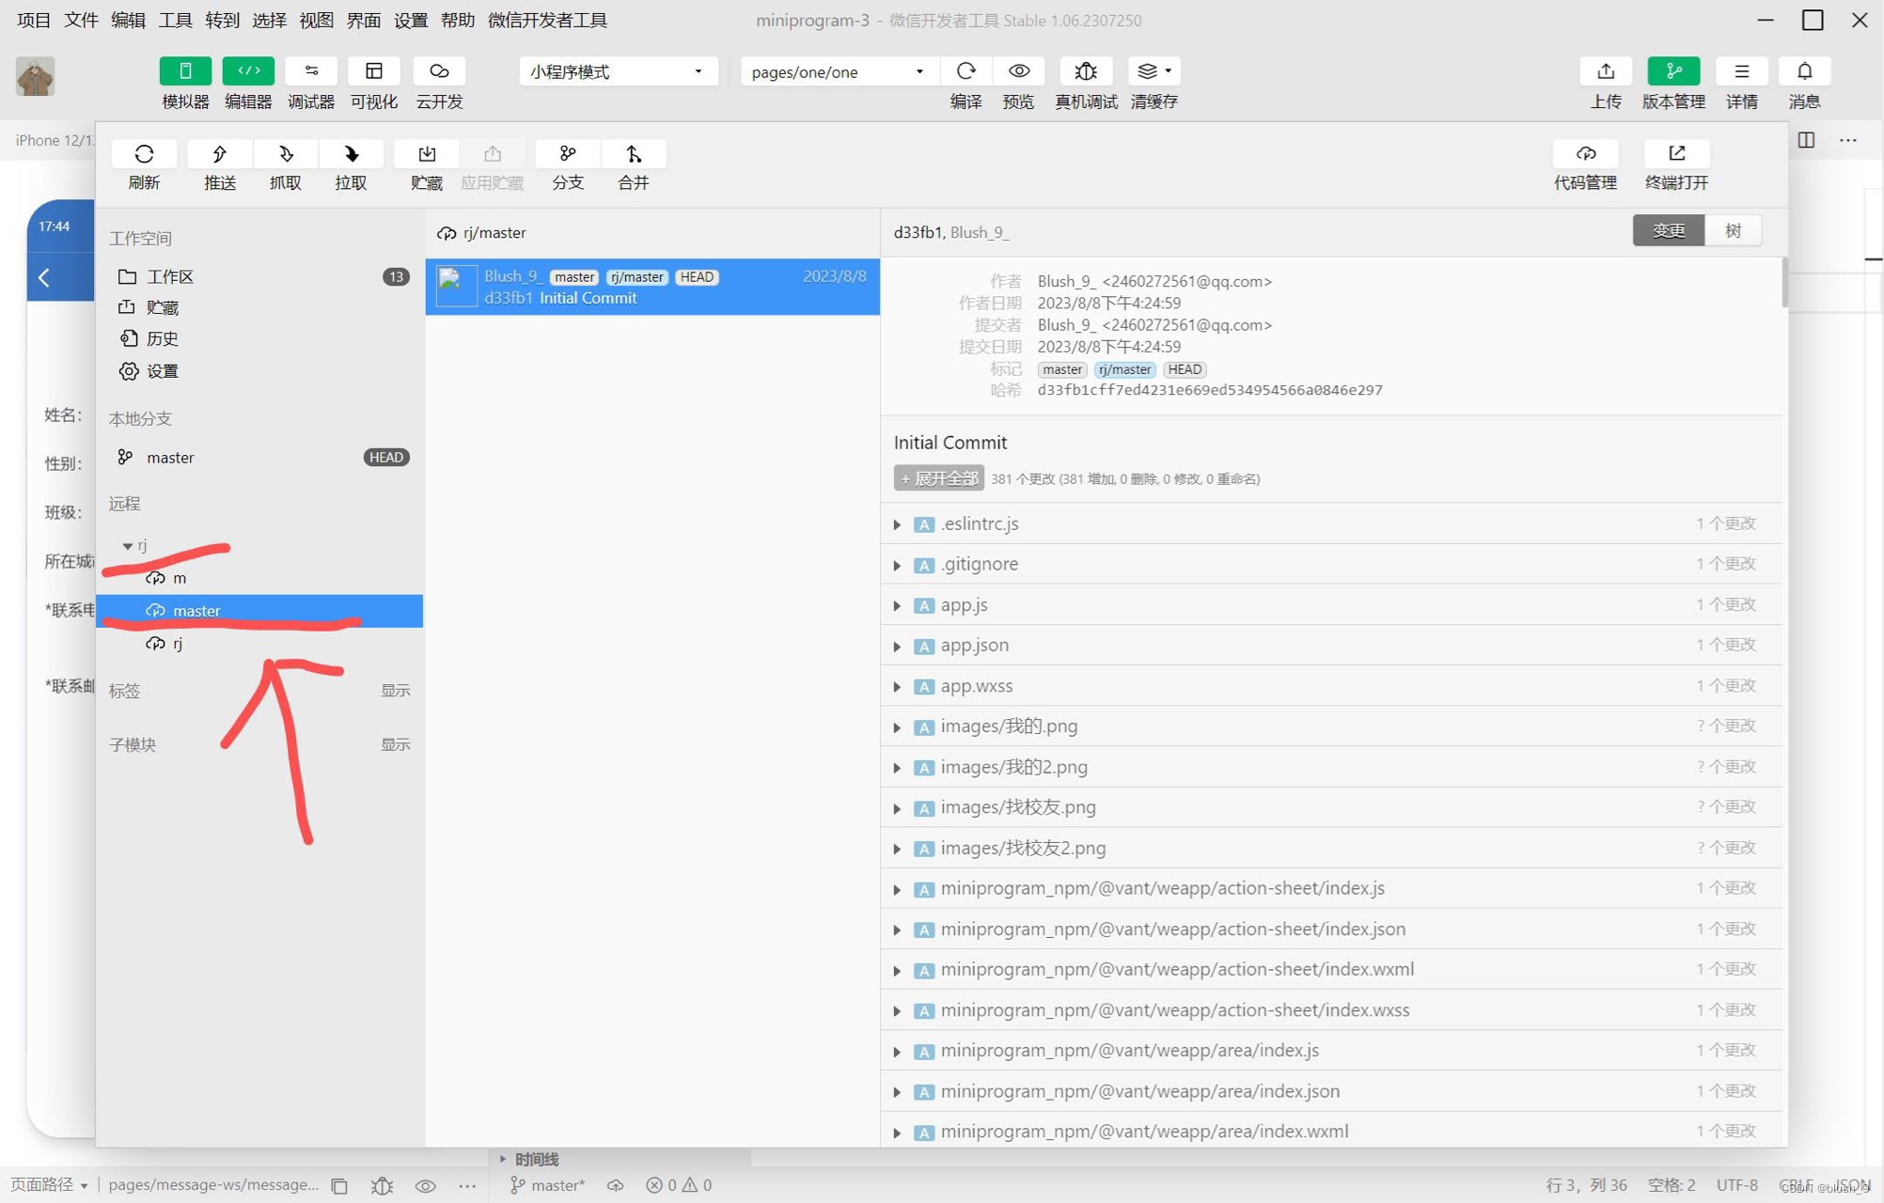1884x1203 pixels.
Task: Open the clear cache (清缓存) menu
Action: (x=1154, y=71)
